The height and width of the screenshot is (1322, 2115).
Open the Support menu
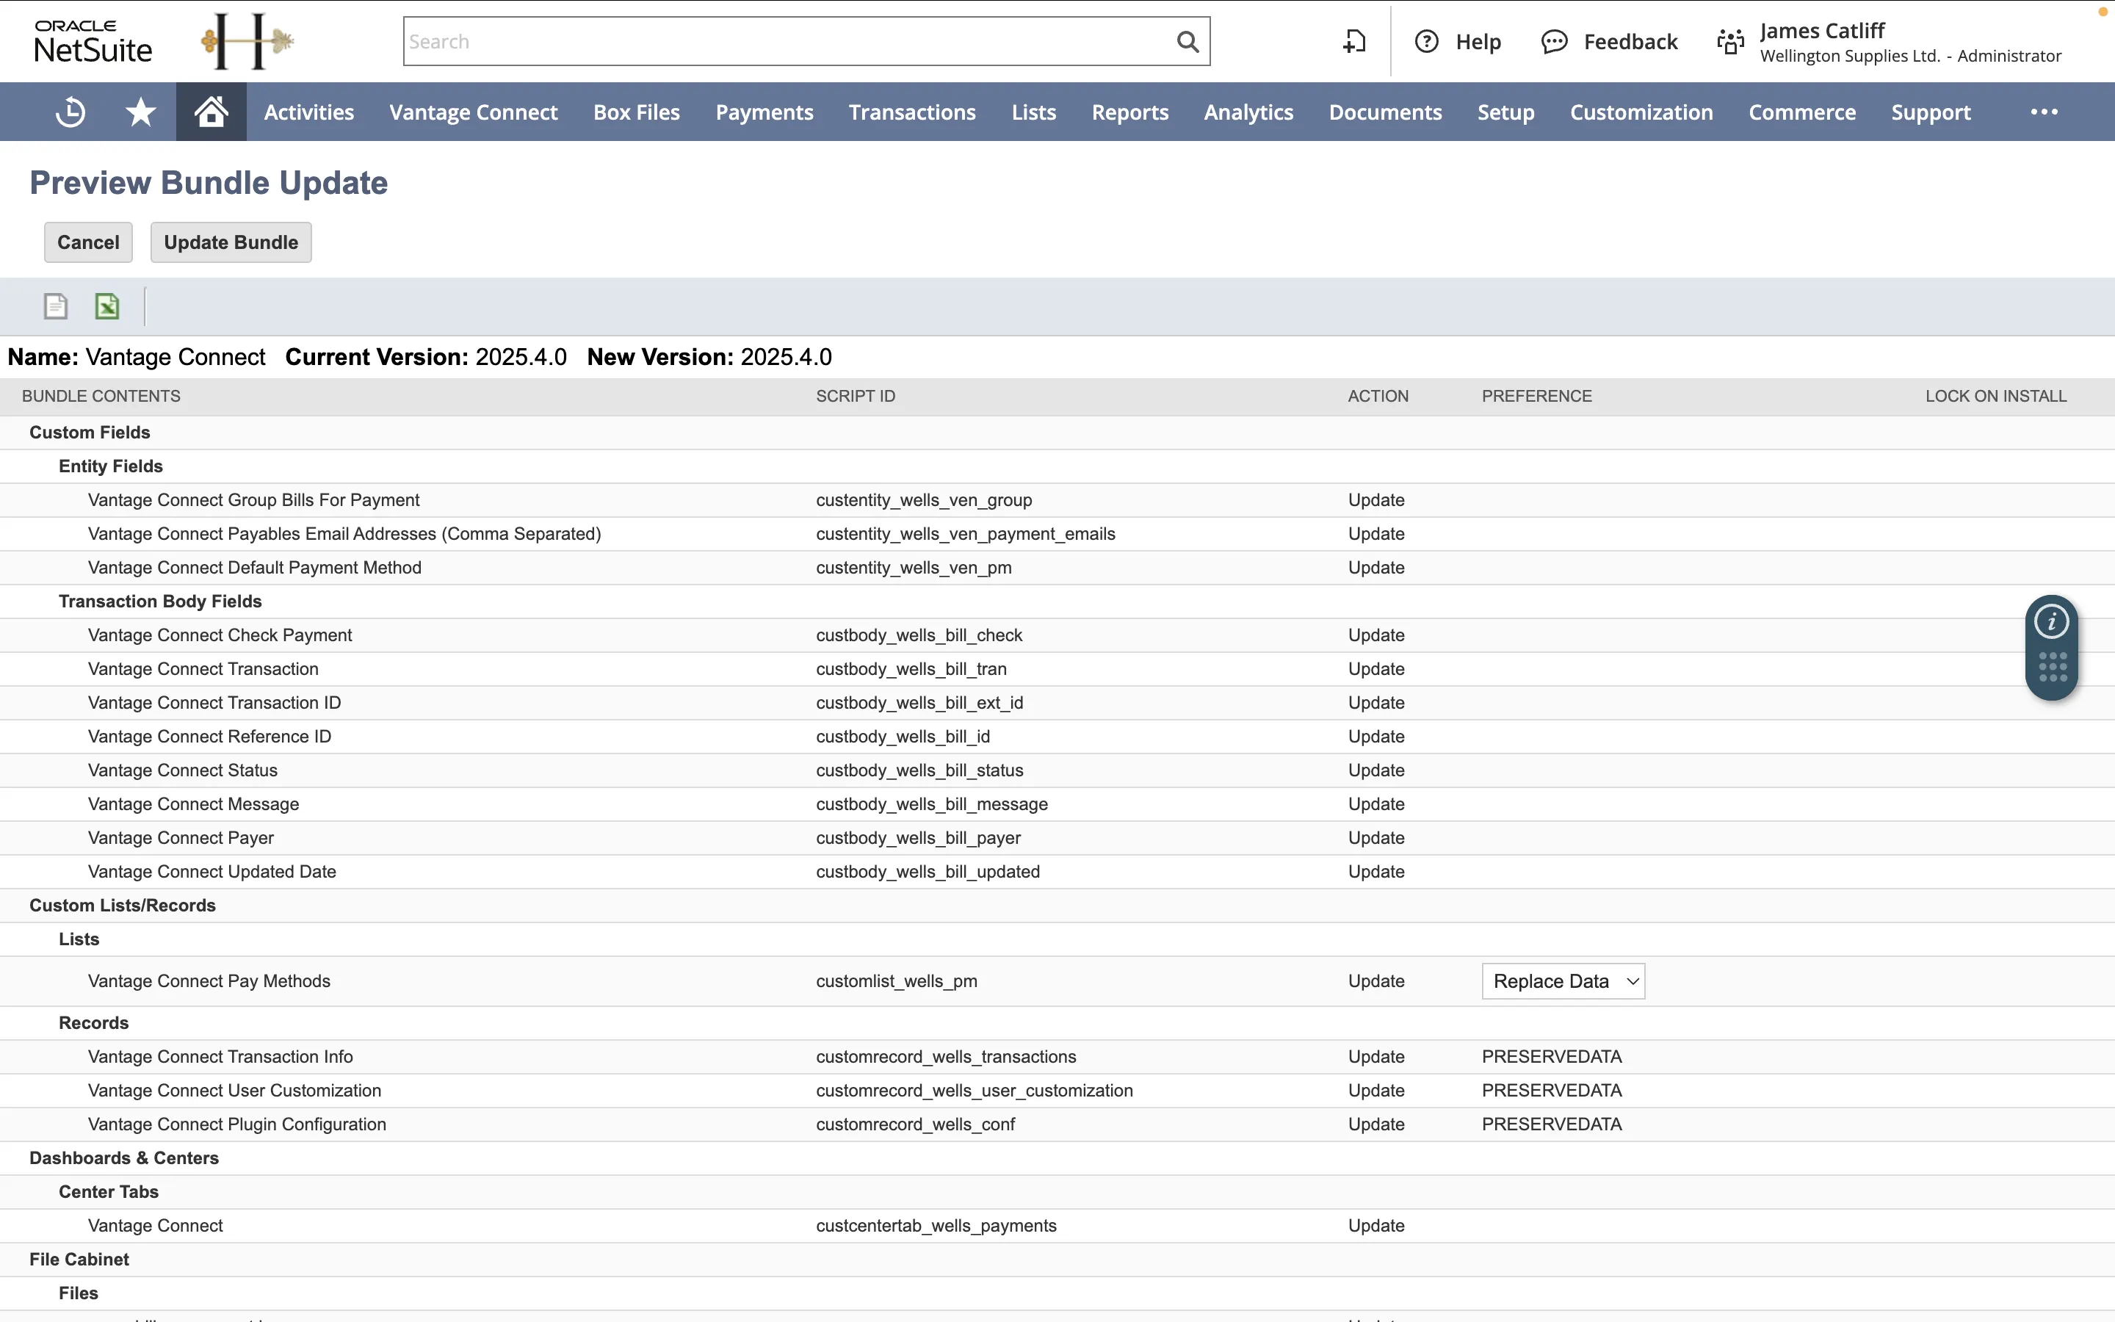click(x=1931, y=112)
